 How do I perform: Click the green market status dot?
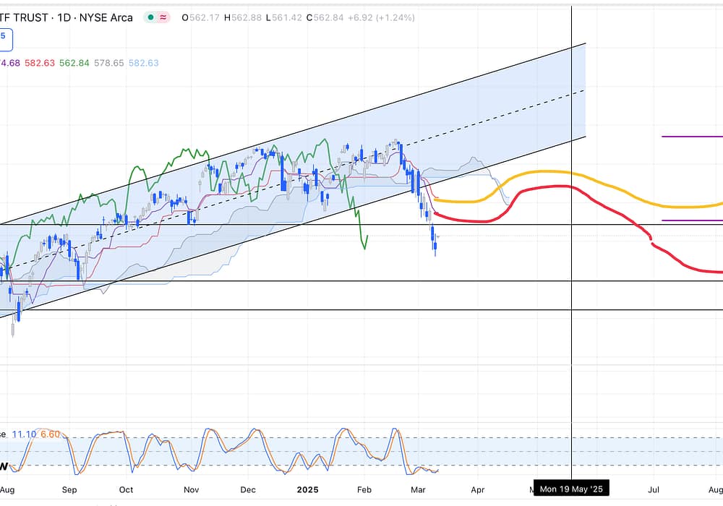150,17
